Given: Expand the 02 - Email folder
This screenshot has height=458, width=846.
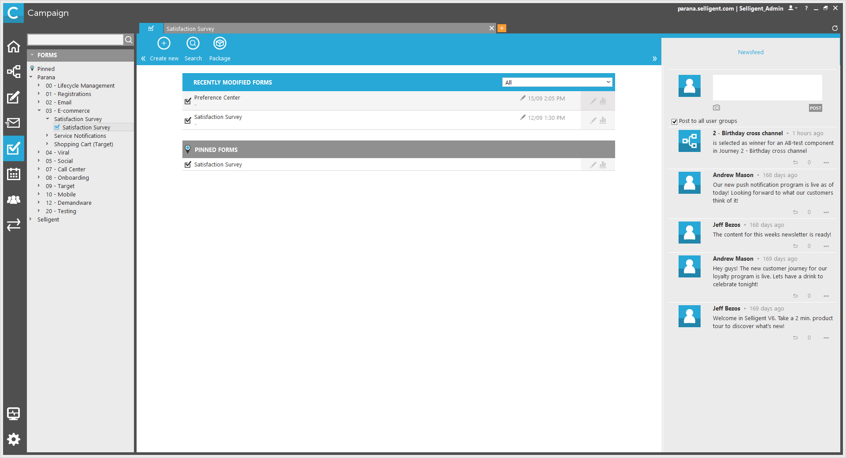Looking at the screenshot, I should pyautogui.click(x=39, y=102).
